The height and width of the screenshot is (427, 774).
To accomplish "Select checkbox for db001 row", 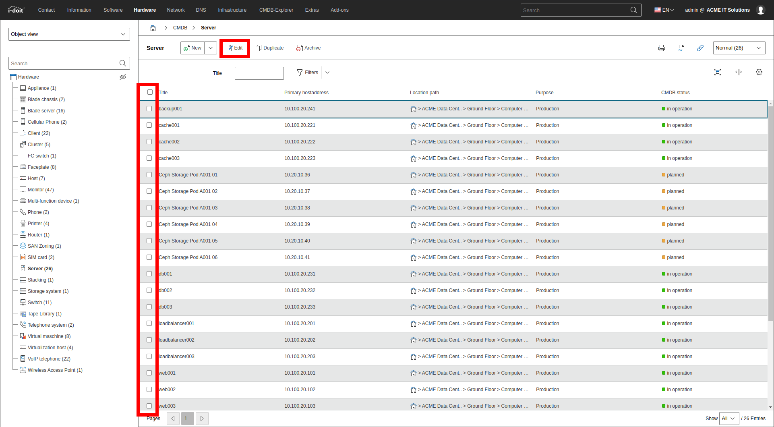I will pyautogui.click(x=149, y=274).
